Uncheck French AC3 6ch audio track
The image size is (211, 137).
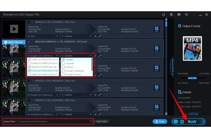[29, 70]
